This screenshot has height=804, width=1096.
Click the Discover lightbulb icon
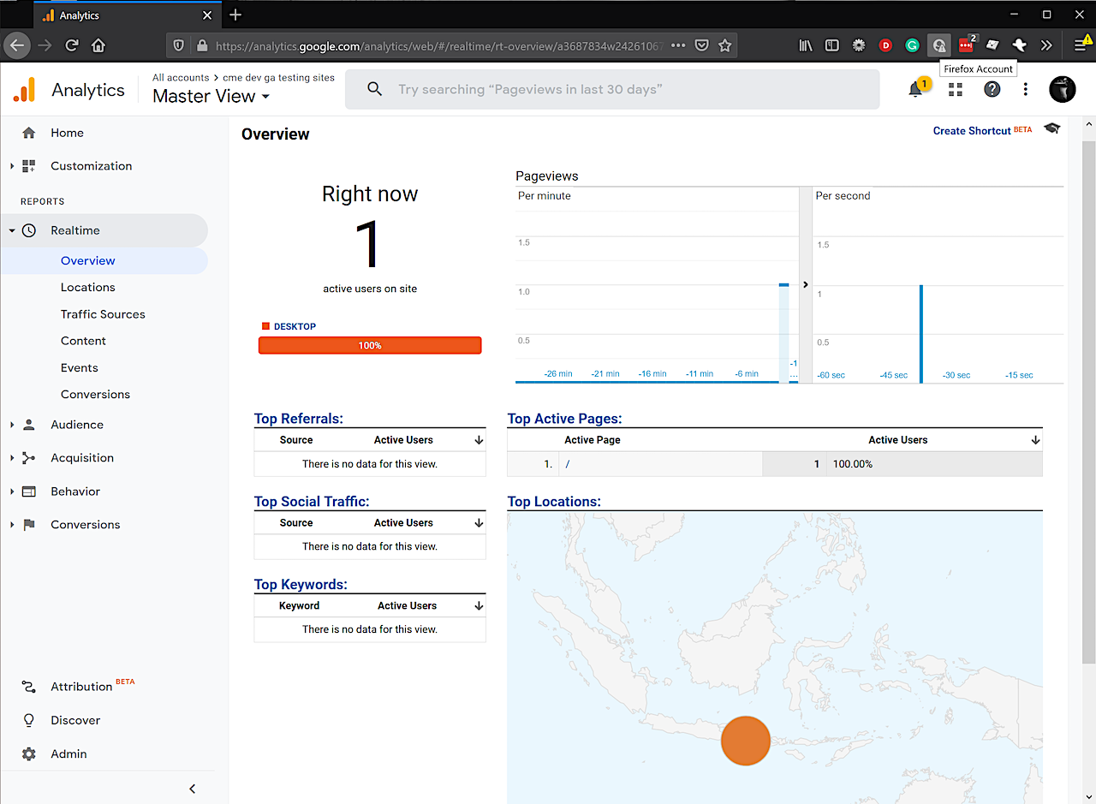pos(29,720)
